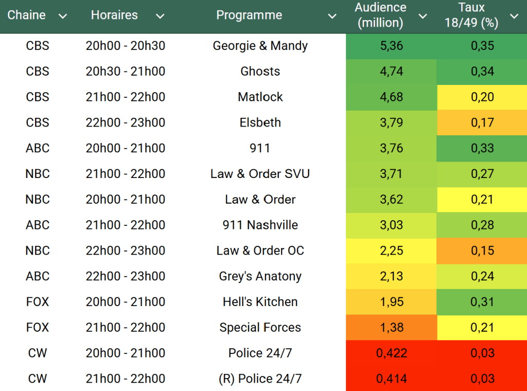The image size is (527, 391).
Task: Click the red 0,422 audience cell
Action: [x=391, y=353]
